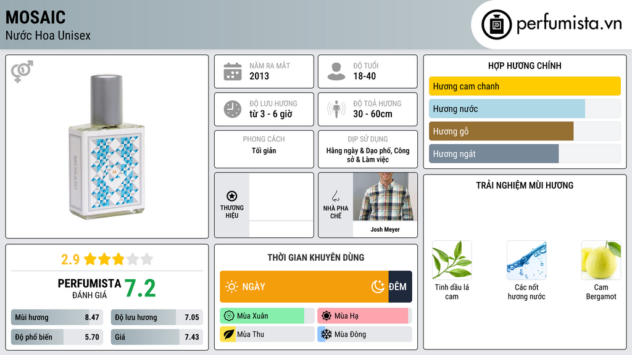Click the 18-40 age range value
This screenshot has width=632, height=355.
[x=365, y=76]
